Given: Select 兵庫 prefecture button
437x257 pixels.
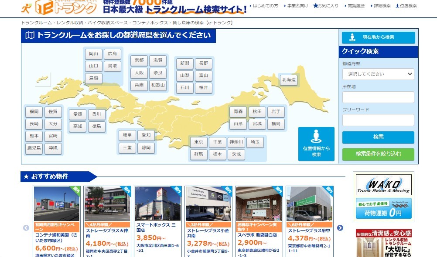Looking at the screenshot, I should click(x=139, y=85).
